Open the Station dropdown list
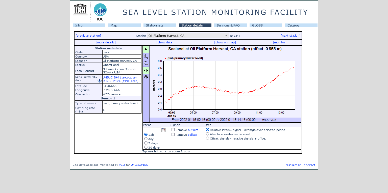This screenshot has height=193, width=388. click(188, 36)
